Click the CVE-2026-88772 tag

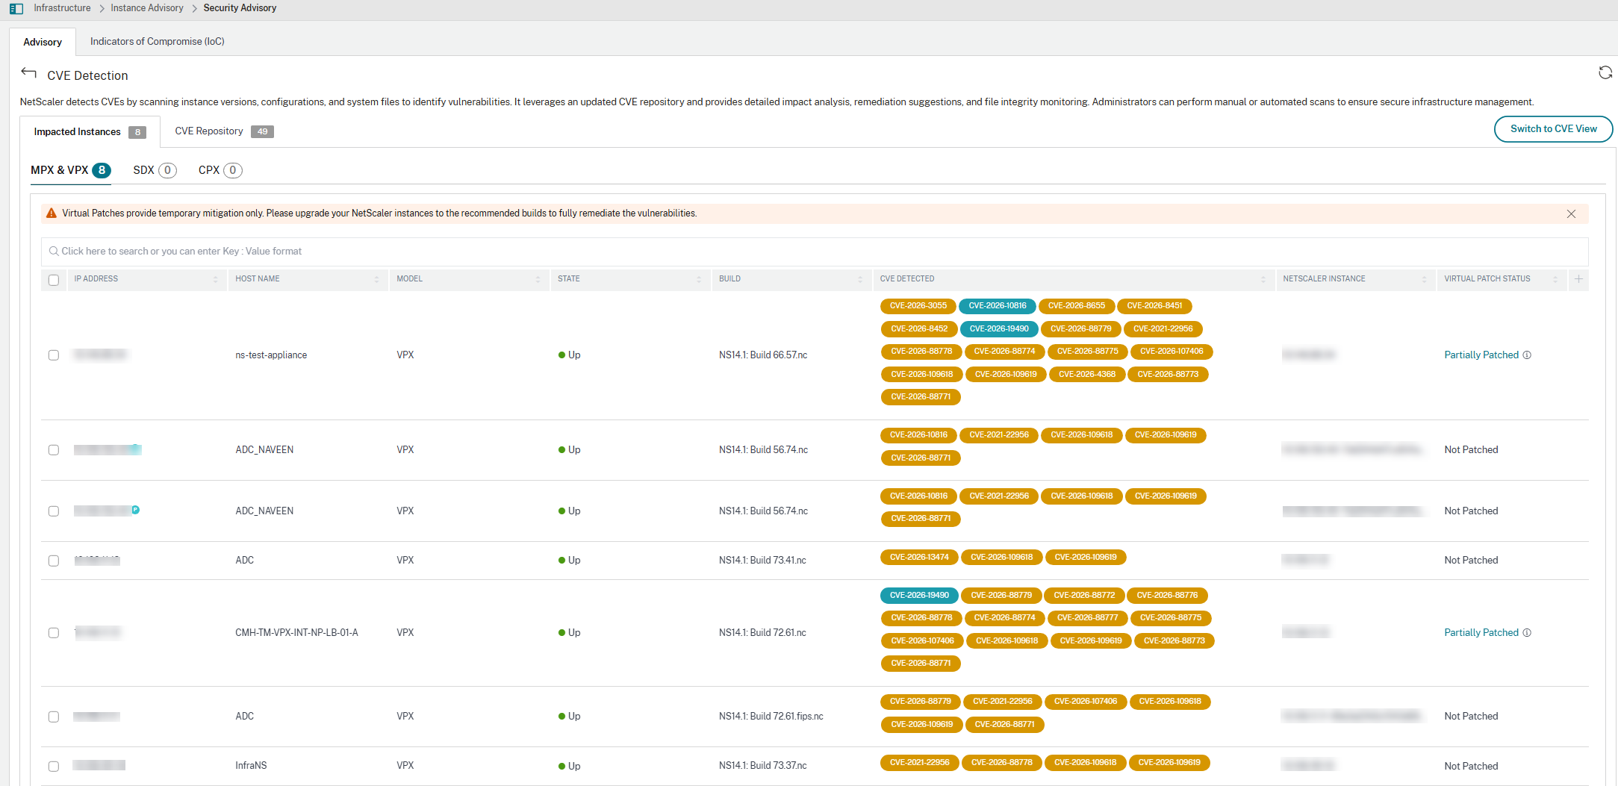[x=1084, y=596]
